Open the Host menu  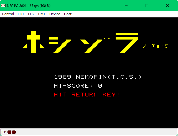point(68,14)
